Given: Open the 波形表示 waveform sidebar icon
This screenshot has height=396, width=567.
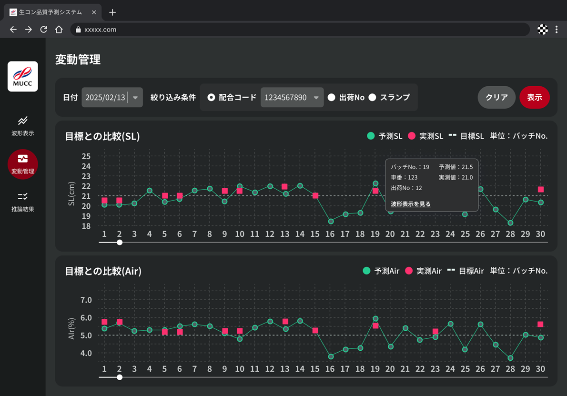Looking at the screenshot, I should pyautogui.click(x=22, y=126).
